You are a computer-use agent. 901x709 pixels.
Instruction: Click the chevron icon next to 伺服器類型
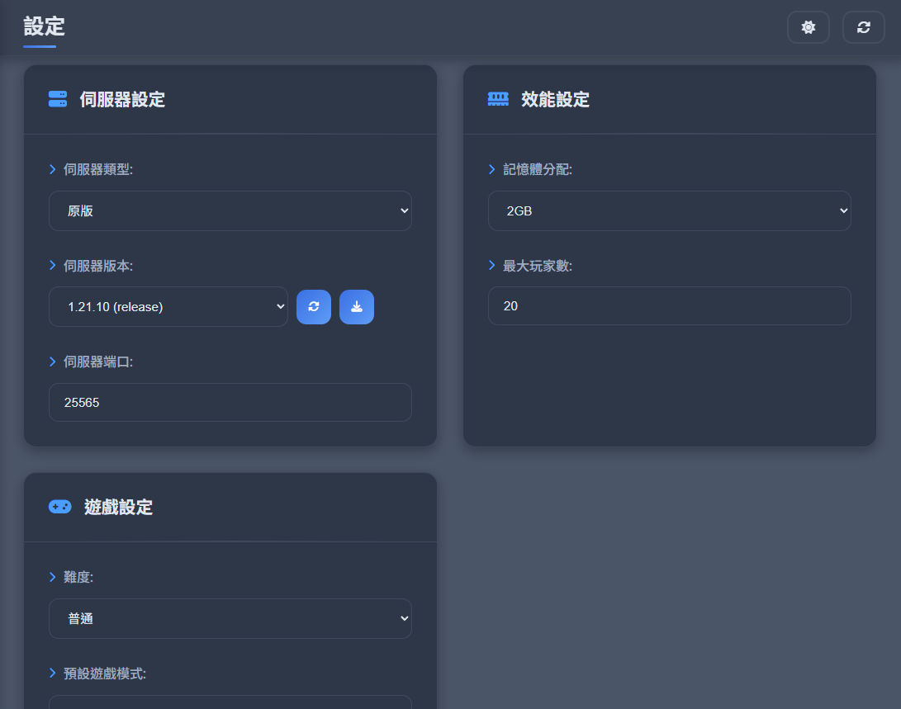53,169
